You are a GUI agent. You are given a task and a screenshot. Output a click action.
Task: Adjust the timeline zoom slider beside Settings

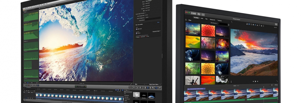271,85
